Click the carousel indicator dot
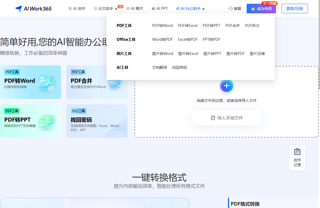The width and height of the screenshot is (320, 208). point(184,205)
